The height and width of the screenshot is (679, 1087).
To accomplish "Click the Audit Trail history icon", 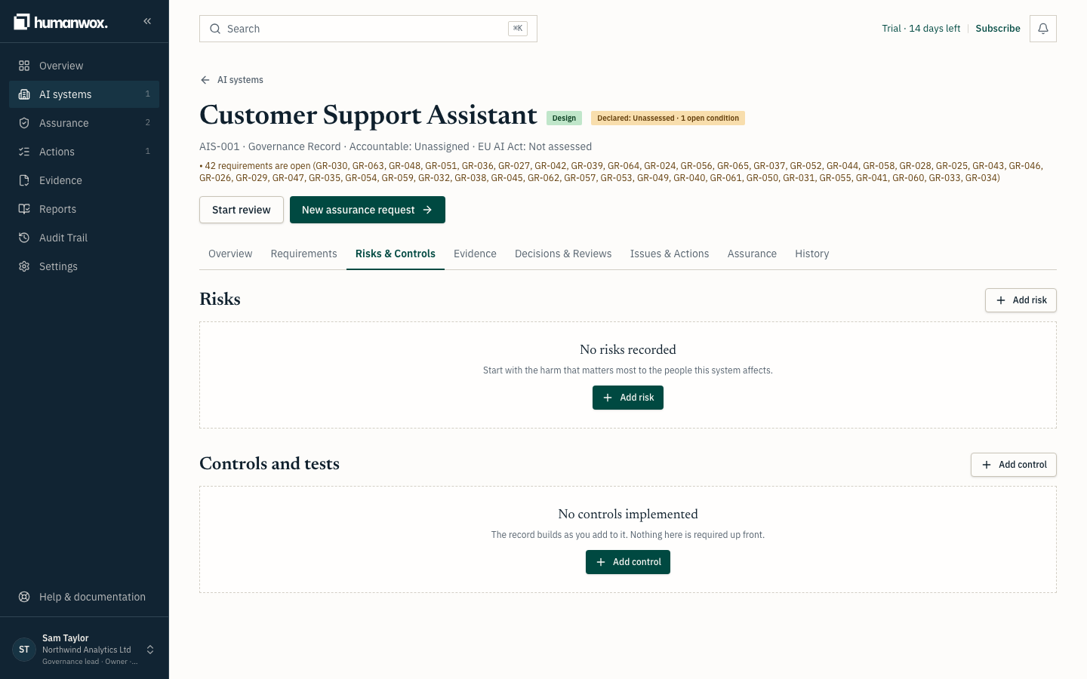I will (x=24, y=238).
